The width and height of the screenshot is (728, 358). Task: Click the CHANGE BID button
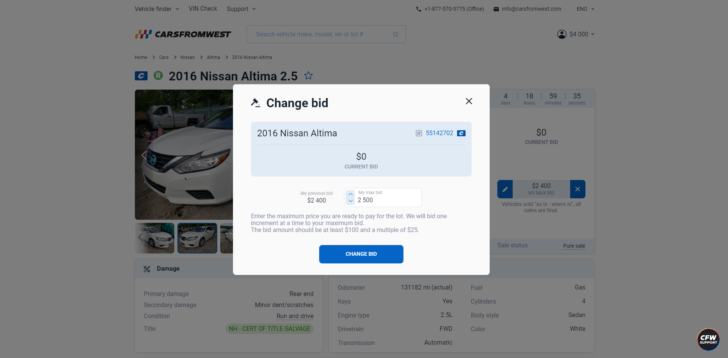tap(361, 254)
